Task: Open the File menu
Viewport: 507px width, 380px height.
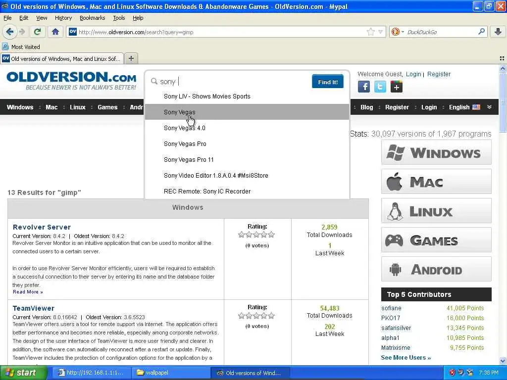Action: pyautogui.click(x=7, y=18)
